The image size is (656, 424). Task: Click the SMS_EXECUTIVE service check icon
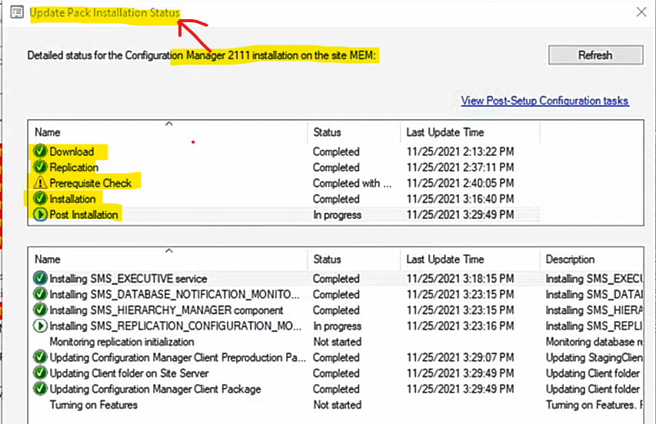tap(40, 278)
